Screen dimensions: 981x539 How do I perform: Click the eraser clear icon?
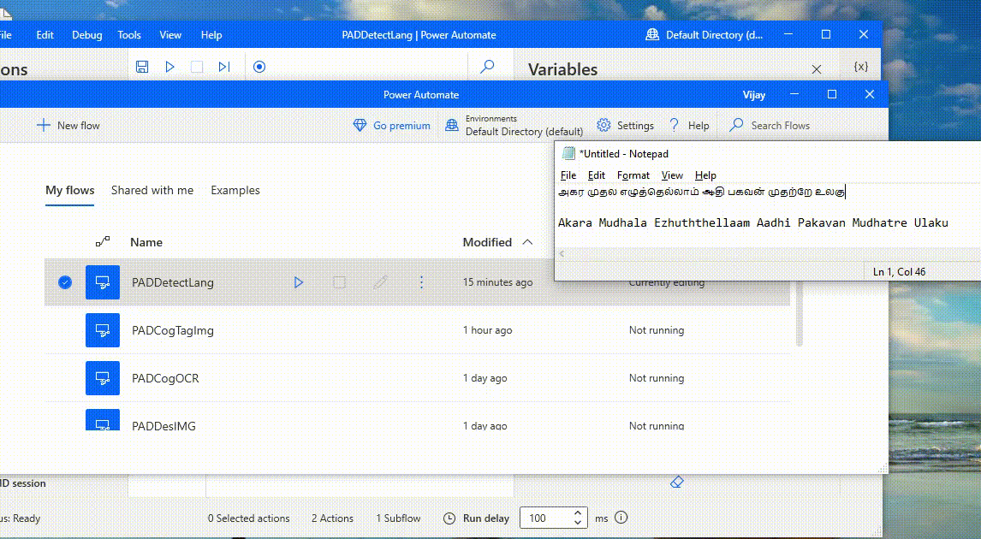pyautogui.click(x=676, y=482)
